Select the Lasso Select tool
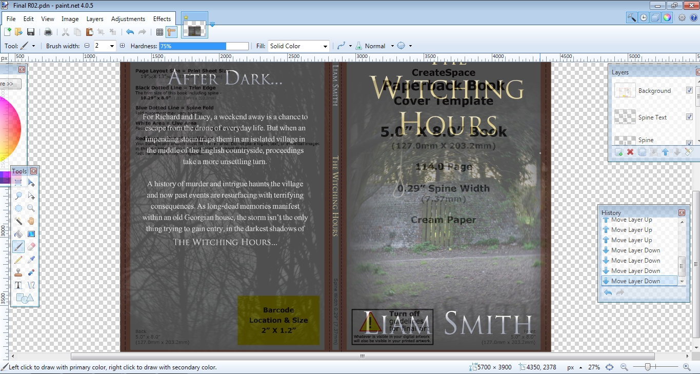This screenshot has width=700, height=374. click(x=18, y=195)
